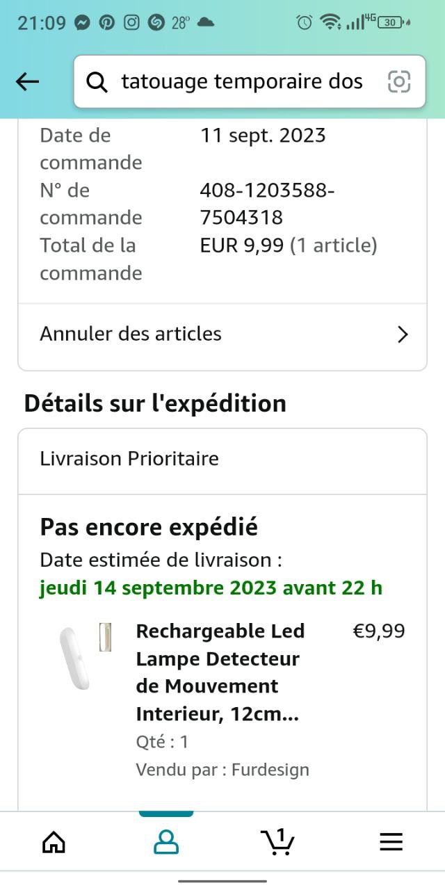
Task: Tap the lamp product thumbnail
Action: [x=82, y=656]
